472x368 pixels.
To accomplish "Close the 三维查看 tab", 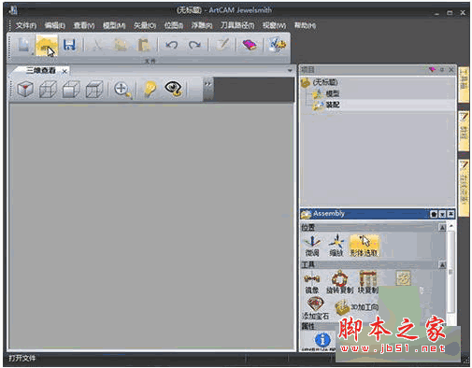I will point(64,71).
